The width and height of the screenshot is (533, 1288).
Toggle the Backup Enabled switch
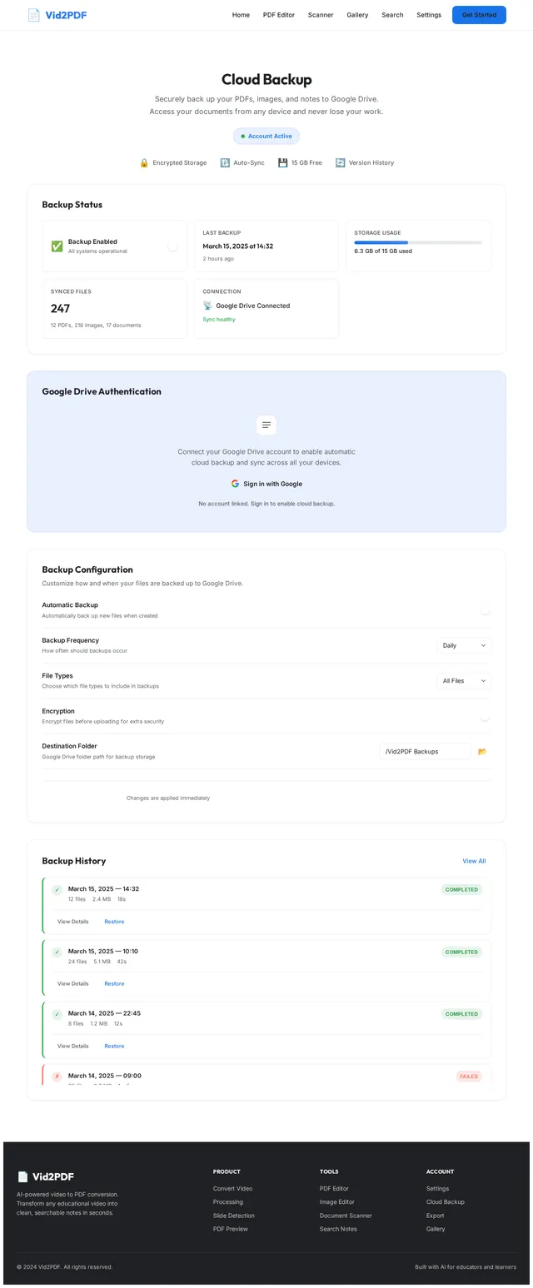(172, 246)
